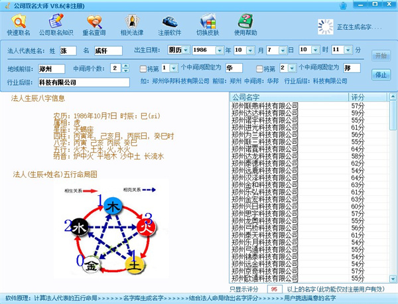Image resolution: width=398 pixels, height=304 pixels.
Task: Click the region prefix field 郑州
Action: (x=52, y=69)
